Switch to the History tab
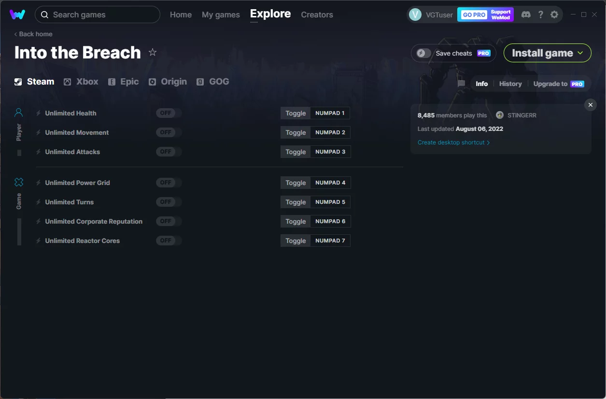606x399 pixels. click(510, 84)
